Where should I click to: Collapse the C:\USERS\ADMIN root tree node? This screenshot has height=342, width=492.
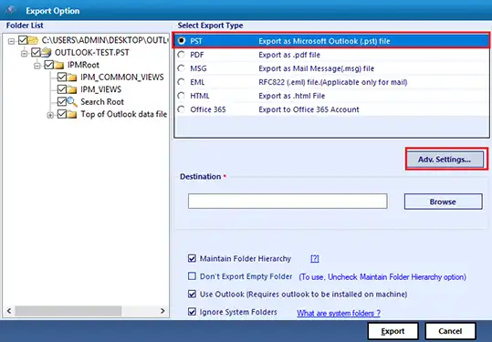(11, 41)
